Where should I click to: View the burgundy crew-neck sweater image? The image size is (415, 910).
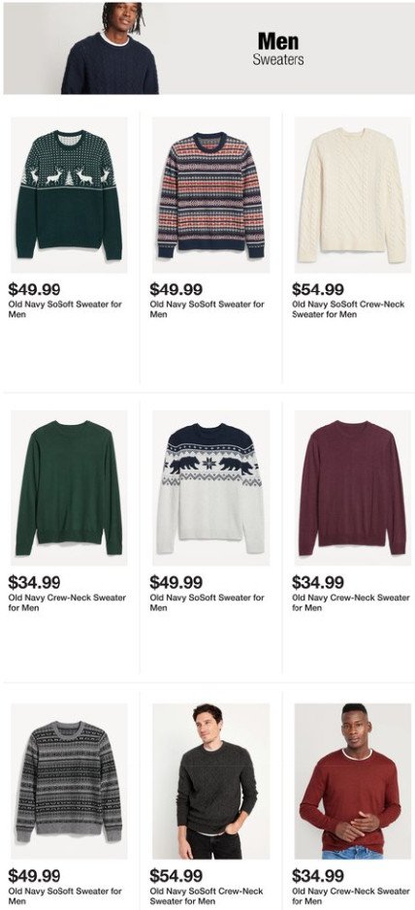click(352, 488)
